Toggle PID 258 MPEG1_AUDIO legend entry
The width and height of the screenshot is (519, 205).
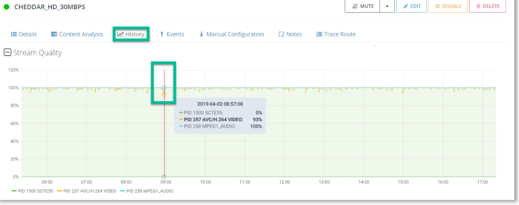147,191
